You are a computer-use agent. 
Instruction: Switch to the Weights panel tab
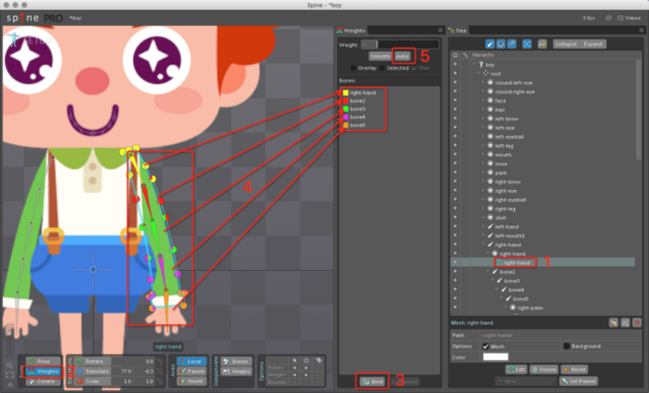coord(351,30)
